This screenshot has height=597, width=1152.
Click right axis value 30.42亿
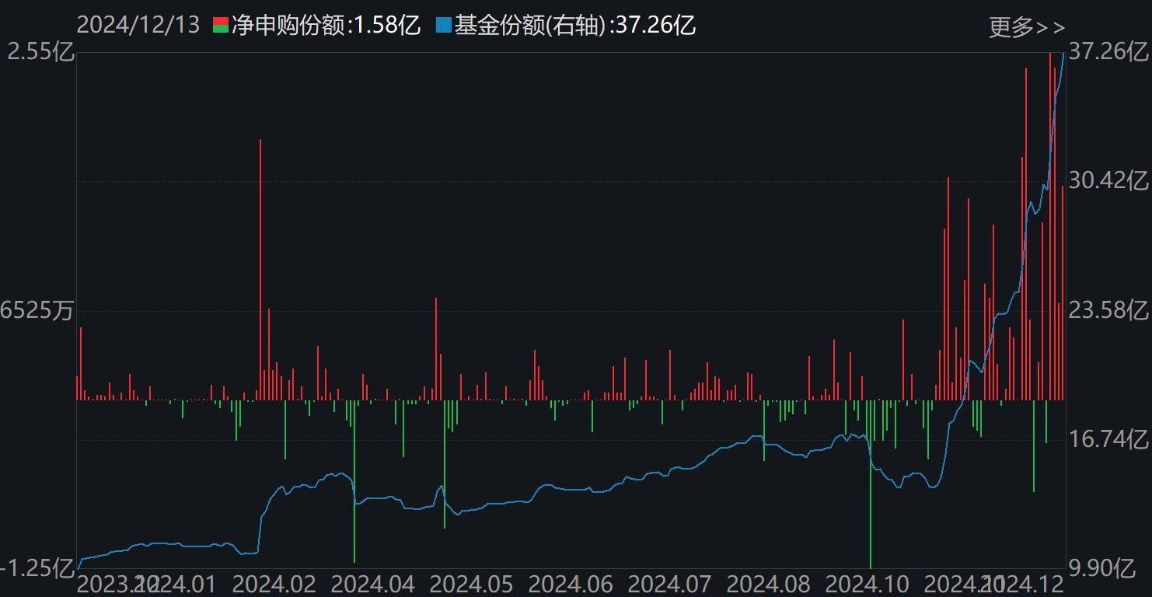(x=1109, y=181)
